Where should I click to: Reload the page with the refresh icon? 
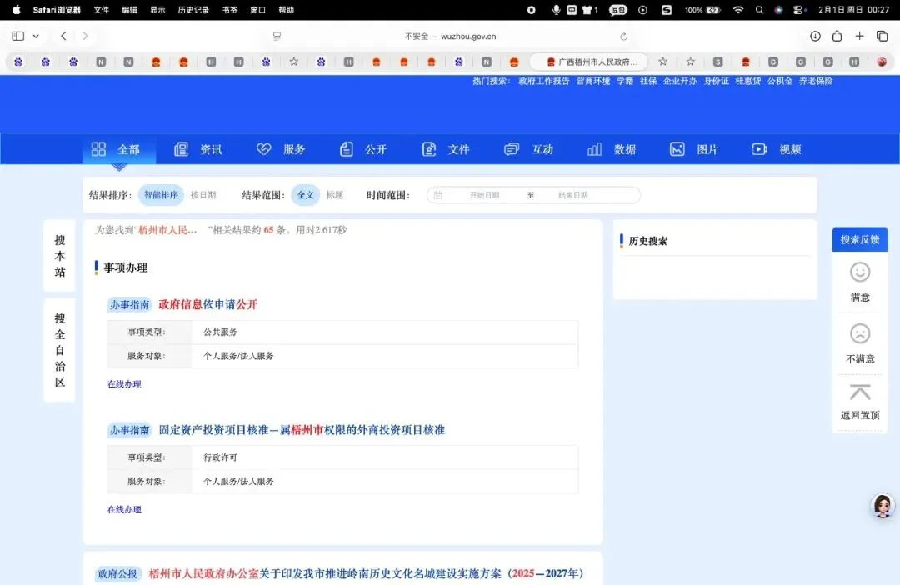[623, 36]
